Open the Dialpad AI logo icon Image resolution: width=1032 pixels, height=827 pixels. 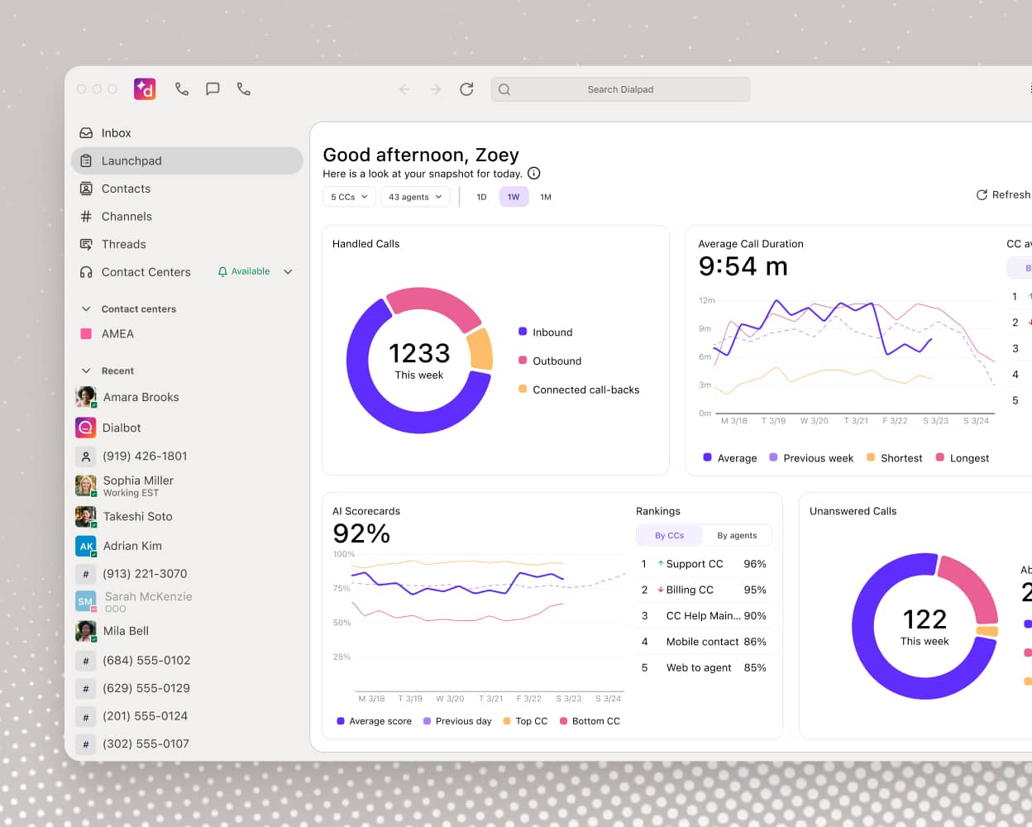pyautogui.click(x=145, y=89)
